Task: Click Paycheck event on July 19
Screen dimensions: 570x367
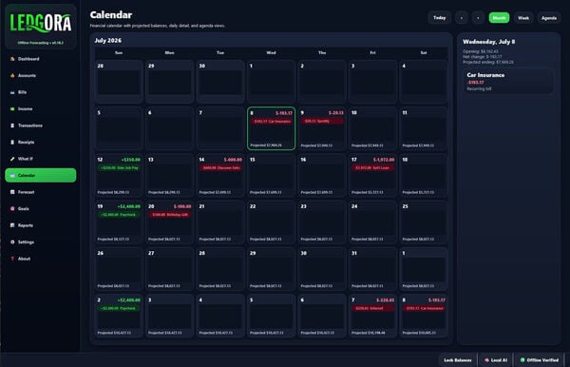Action: click(120, 215)
